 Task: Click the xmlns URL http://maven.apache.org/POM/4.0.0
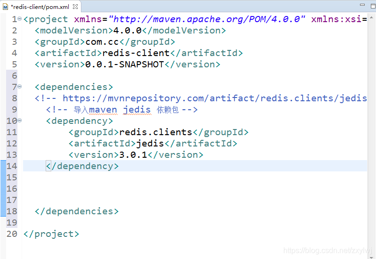point(207,19)
